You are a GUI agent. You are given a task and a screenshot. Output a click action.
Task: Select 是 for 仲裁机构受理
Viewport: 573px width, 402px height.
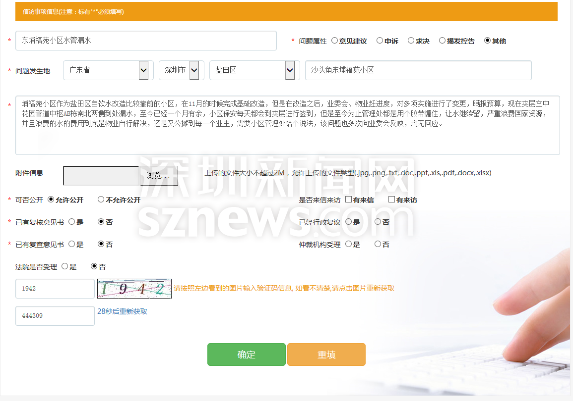pos(348,244)
